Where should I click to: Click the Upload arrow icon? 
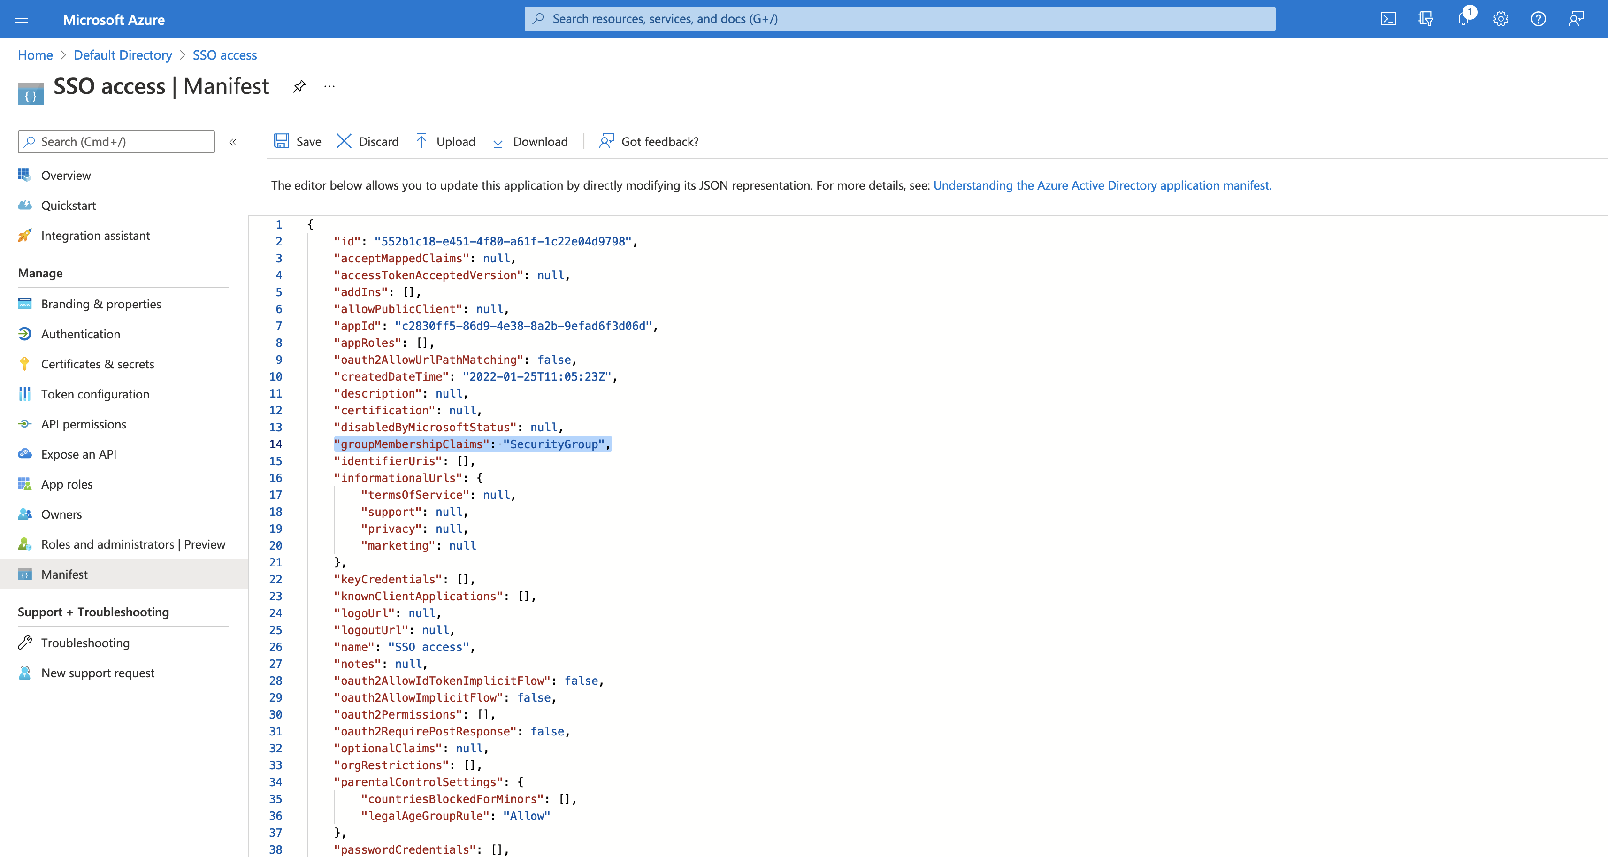coord(421,141)
